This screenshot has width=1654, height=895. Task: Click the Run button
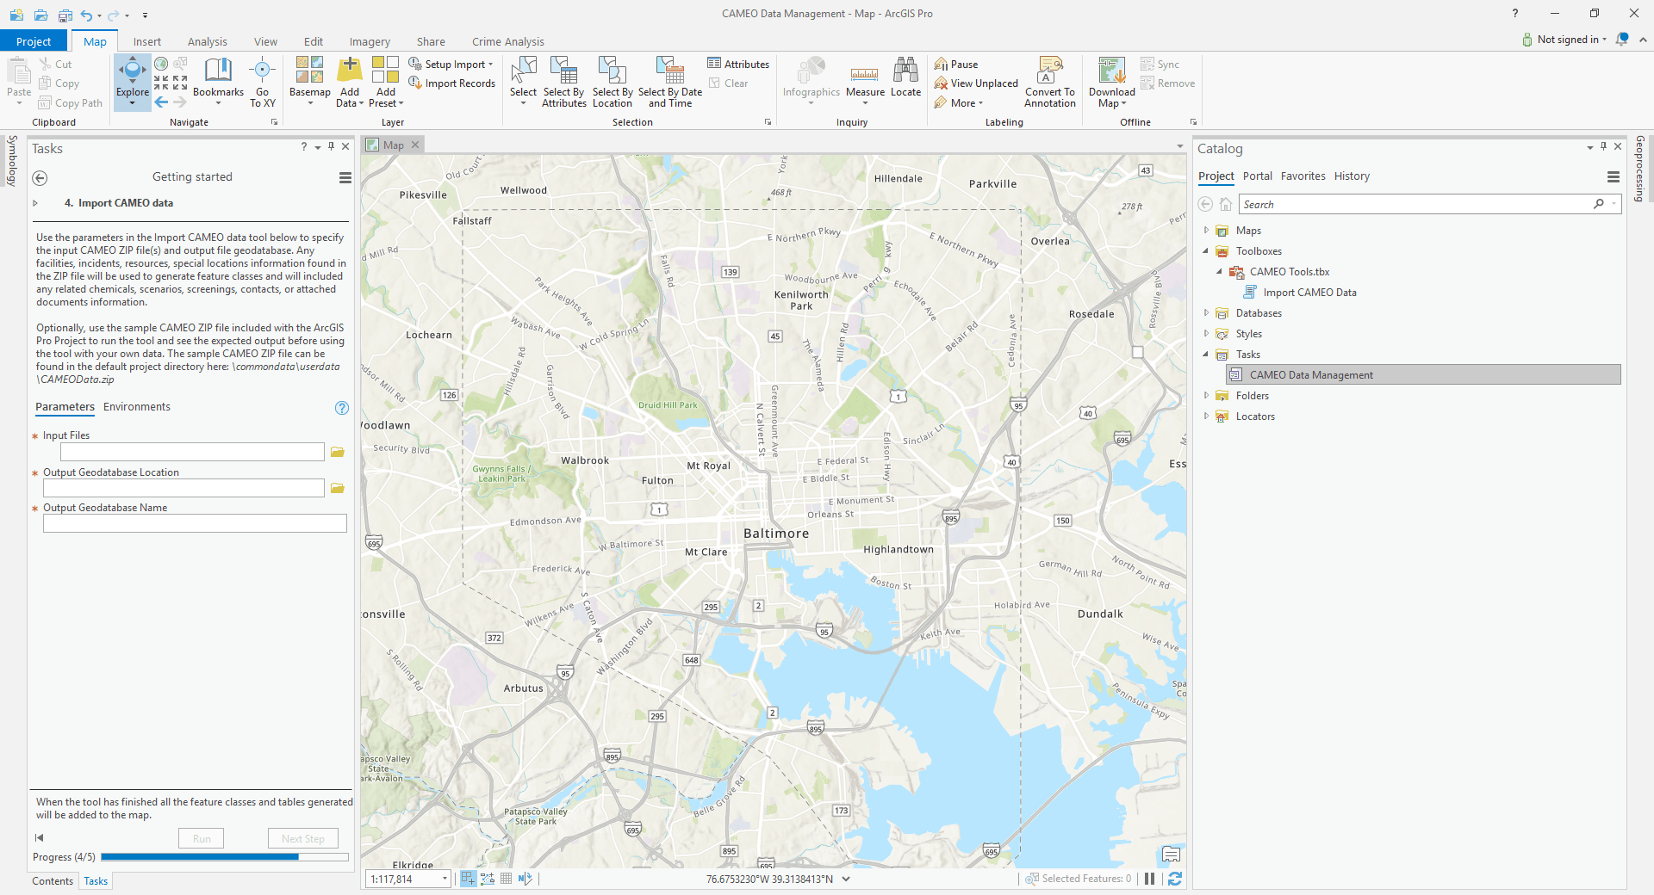tap(202, 838)
